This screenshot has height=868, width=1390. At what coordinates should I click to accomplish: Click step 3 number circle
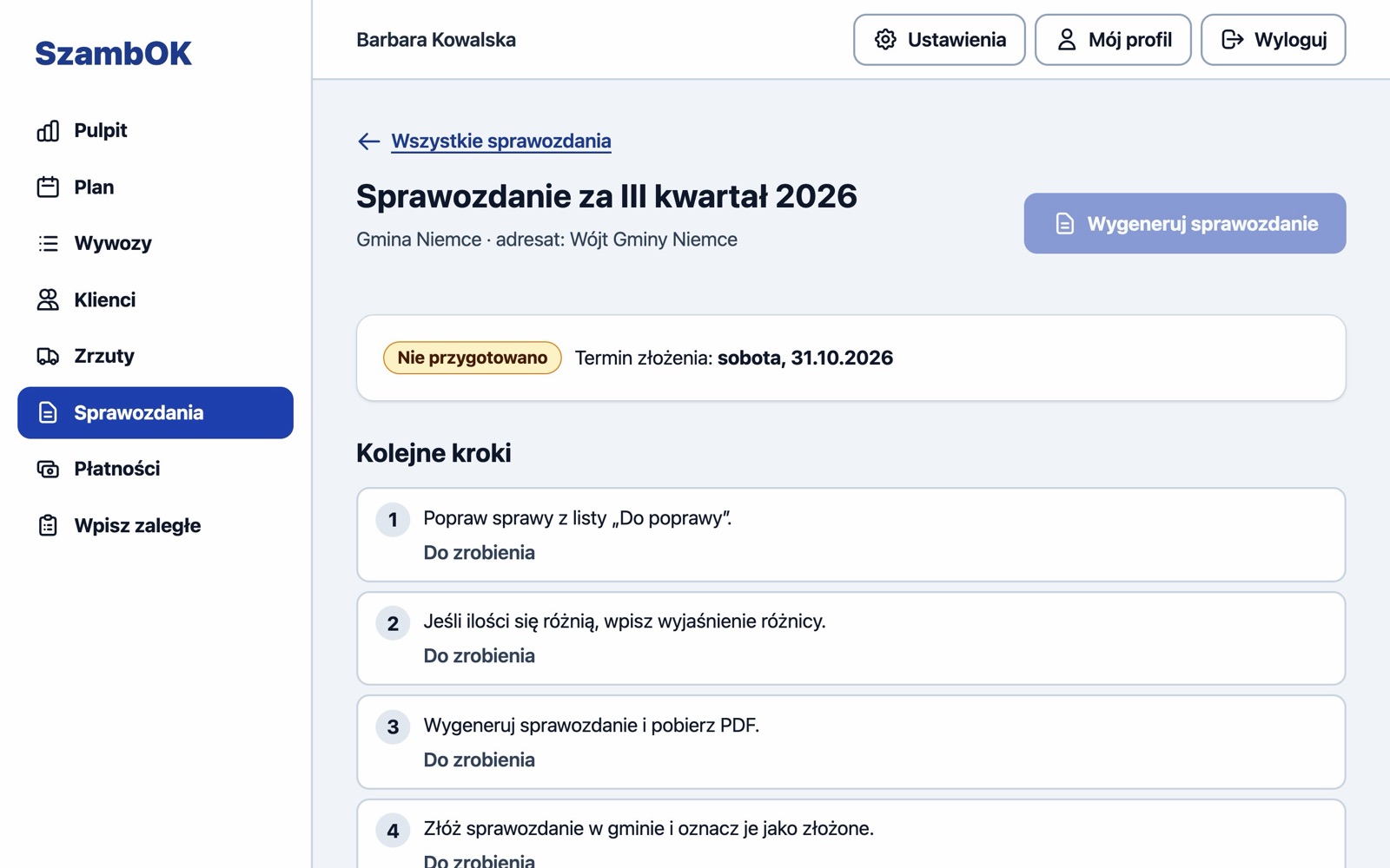point(393,727)
